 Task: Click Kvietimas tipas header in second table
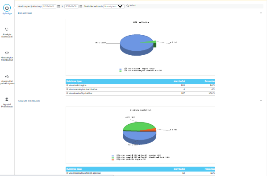pyautogui.click(x=74, y=169)
